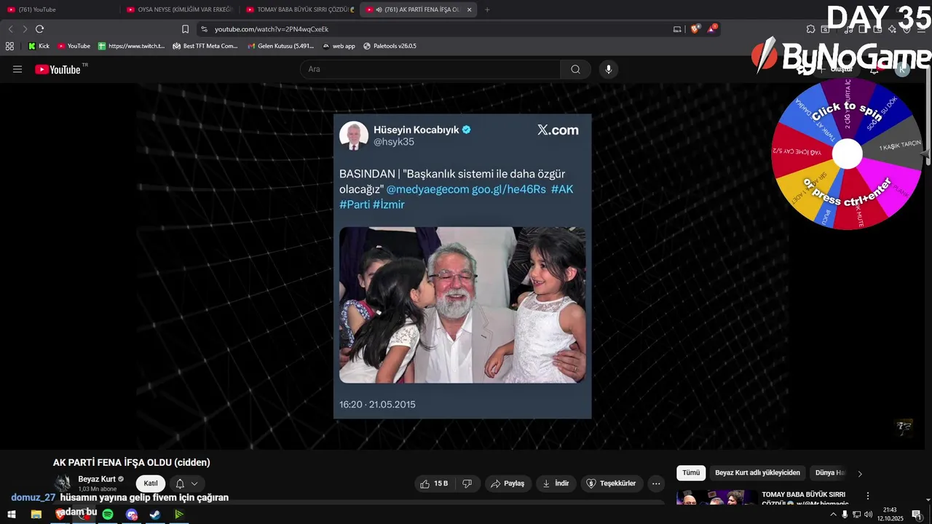
Task: Open the twitch.tv bookmark
Action: [132, 46]
